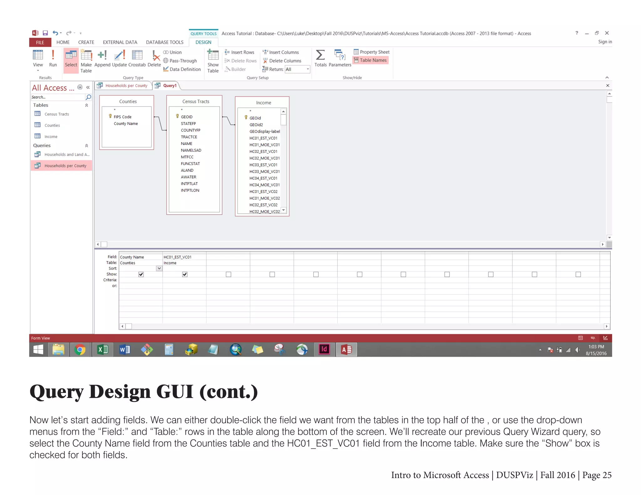Check the Show box in sixth column

point(360,274)
